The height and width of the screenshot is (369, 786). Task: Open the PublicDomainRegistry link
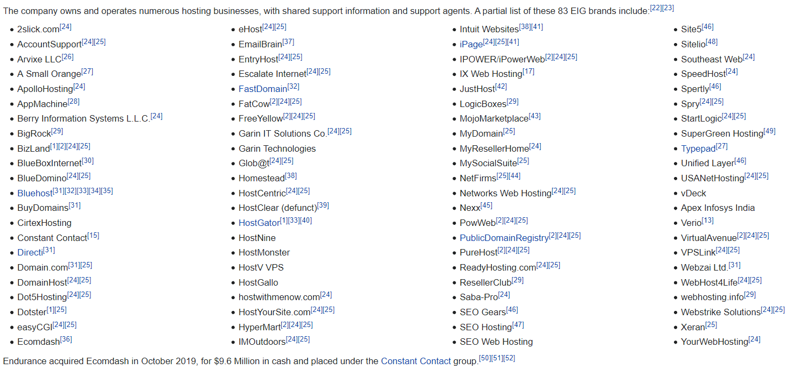[504, 238]
